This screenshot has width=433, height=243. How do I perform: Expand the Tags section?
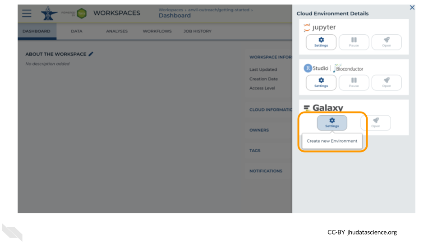[255, 150]
